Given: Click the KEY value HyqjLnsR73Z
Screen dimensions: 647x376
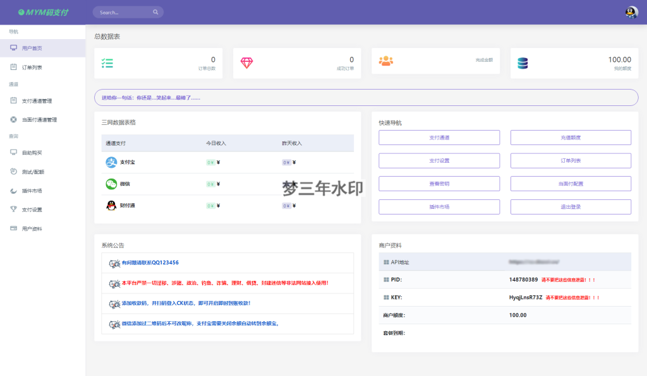Looking at the screenshot, I should (525, 297).
